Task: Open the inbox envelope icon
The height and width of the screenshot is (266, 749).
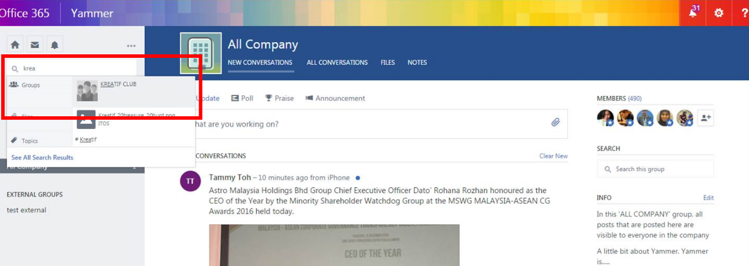Action: coord(35,45)
